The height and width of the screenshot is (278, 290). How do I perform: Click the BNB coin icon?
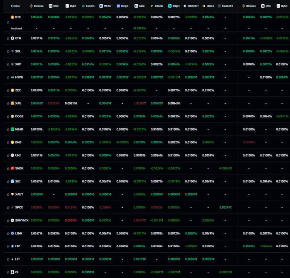[x=12, y=142]
